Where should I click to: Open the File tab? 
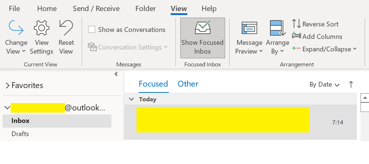point(14,9)
